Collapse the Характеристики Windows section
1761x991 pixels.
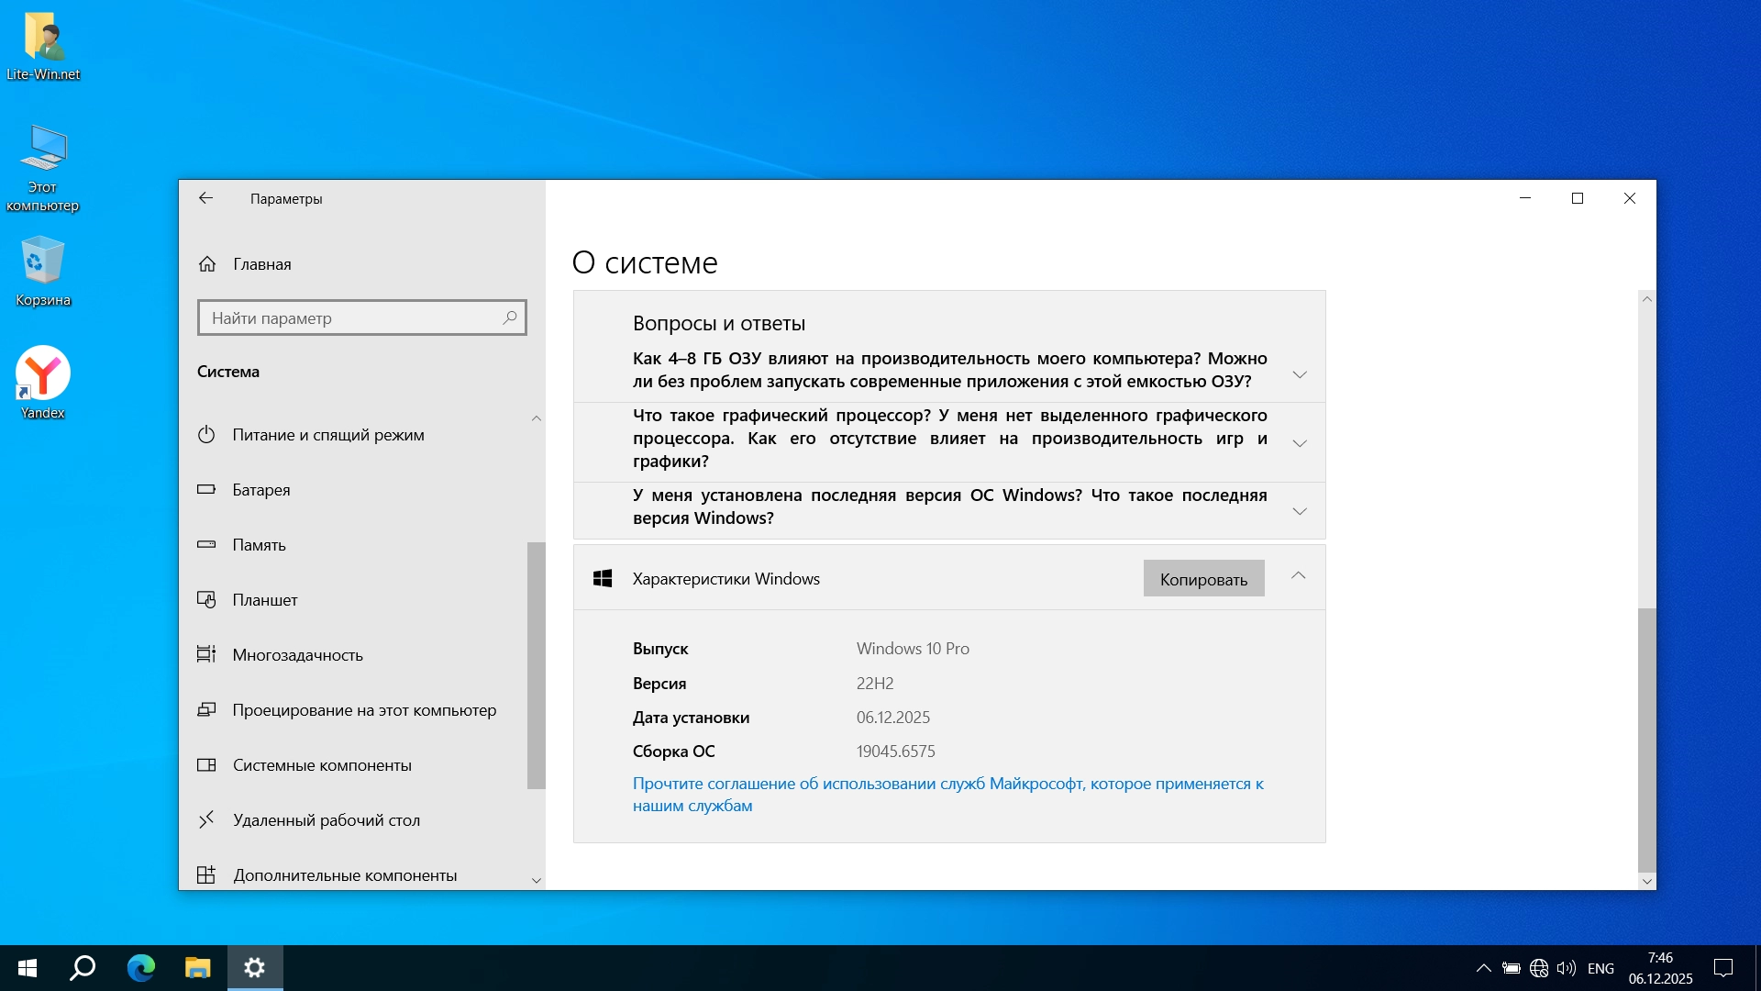click(x=1298, y=576)
